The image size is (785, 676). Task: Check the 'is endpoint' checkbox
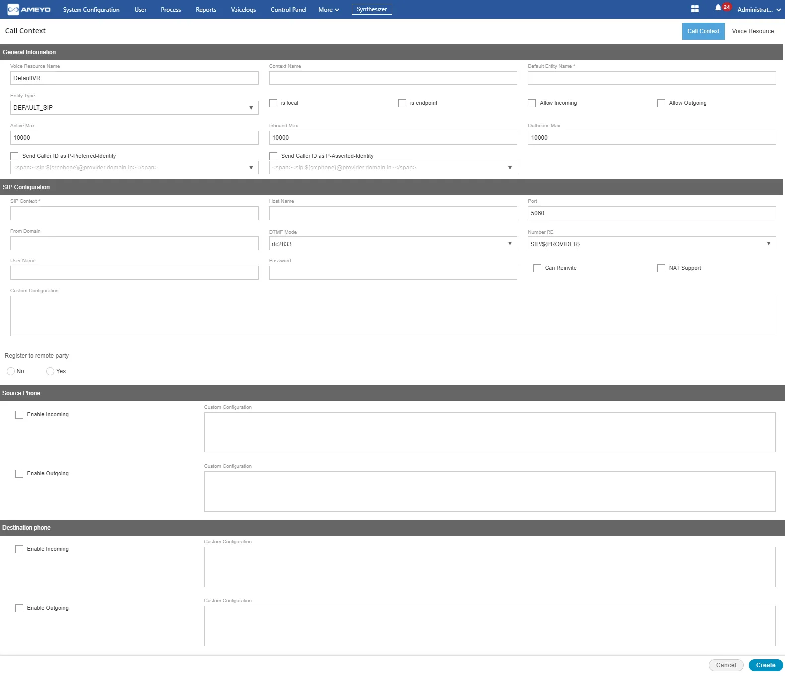click(402, 103)
